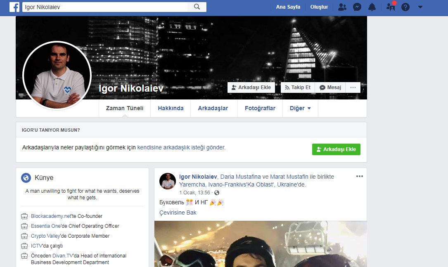Switch to the Hakkında tab
This screenshot has width=448, height=267.
tap(171, 108)
